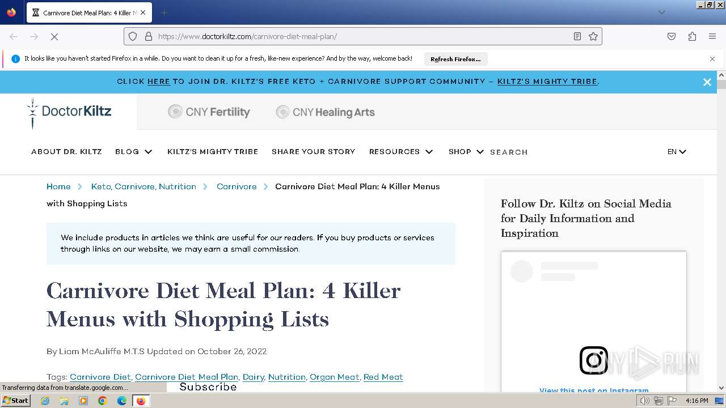The image size is (726, 408).
Task: Close the blue community banner
Action: (x=707, y=82)
